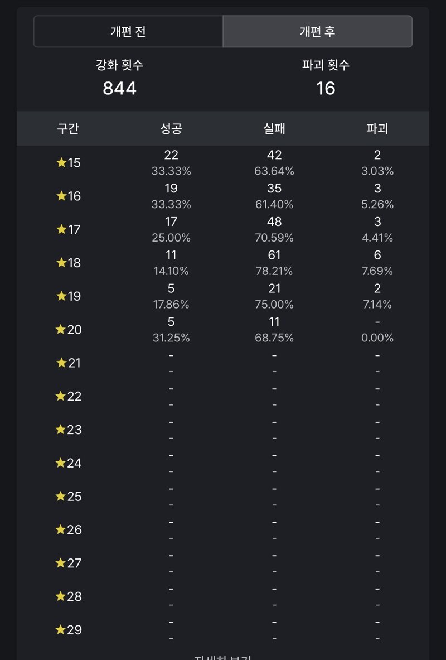The image size is (446, 660).
Task: Click the star icon next to 29
Action: pyautogui.click(x=61, y=630)
